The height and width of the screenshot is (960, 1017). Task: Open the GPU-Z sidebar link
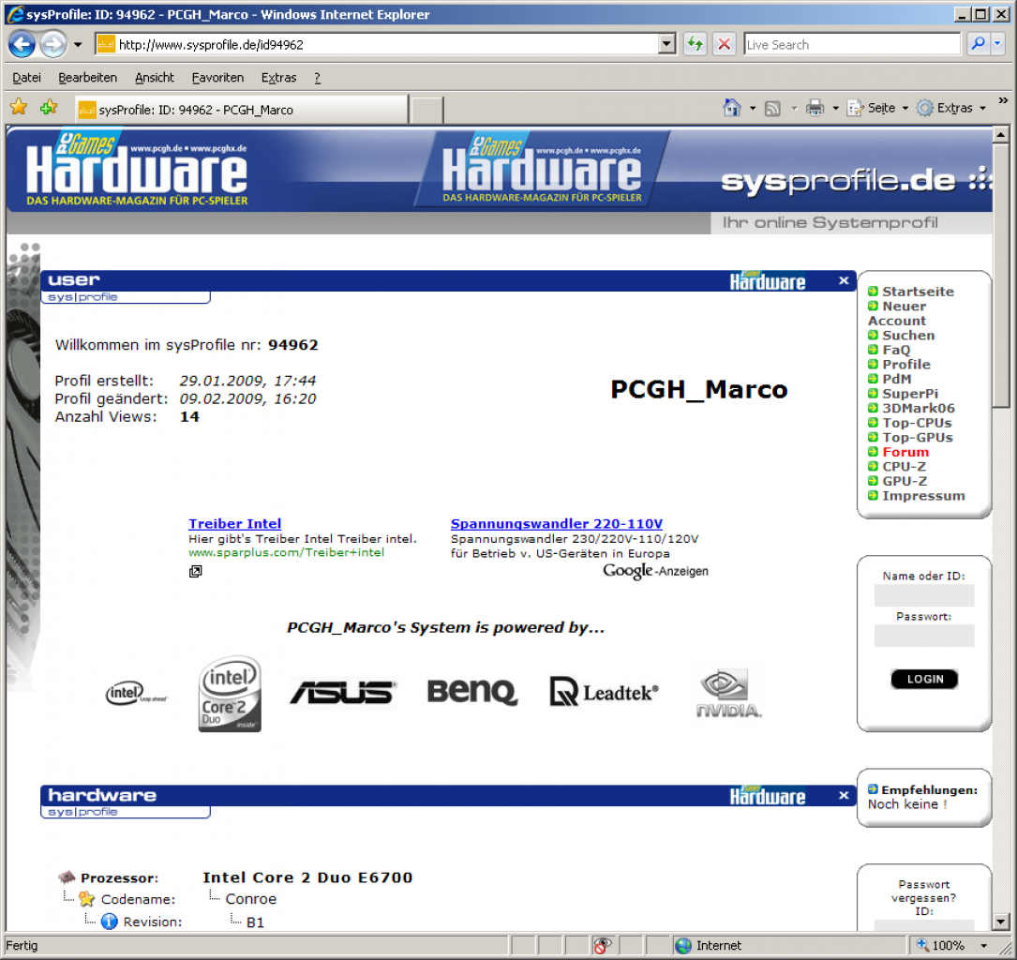tap(905, 481)
